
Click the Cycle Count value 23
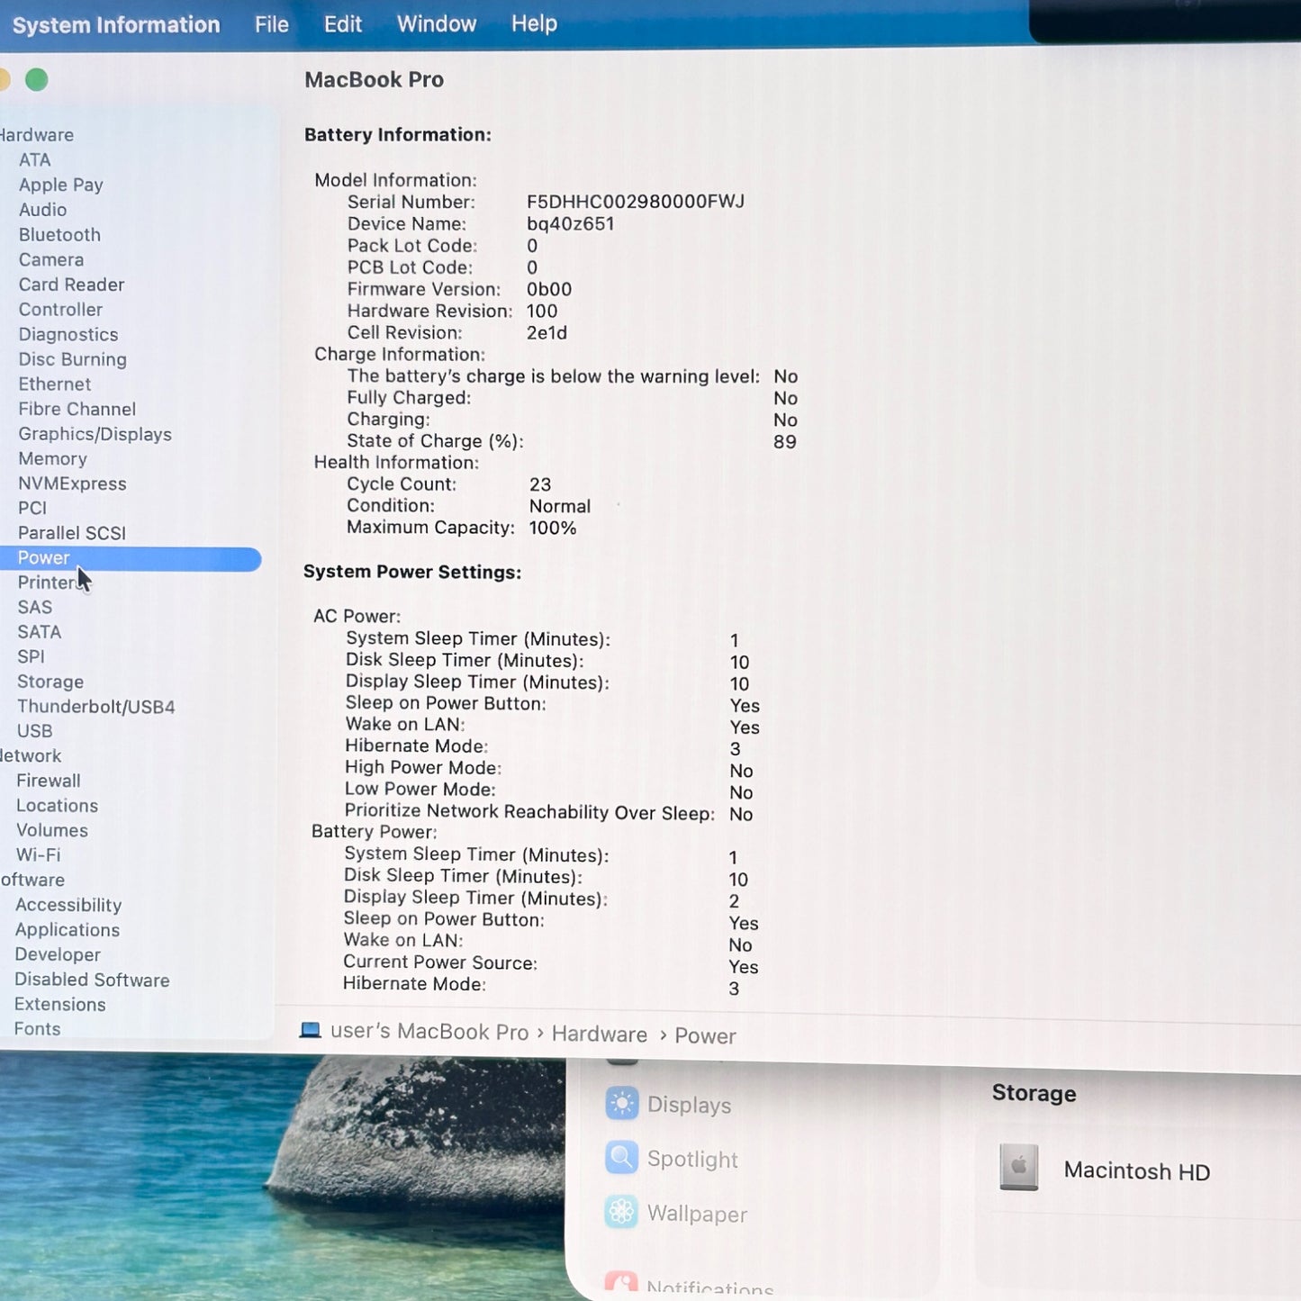[x=540, y=484]
